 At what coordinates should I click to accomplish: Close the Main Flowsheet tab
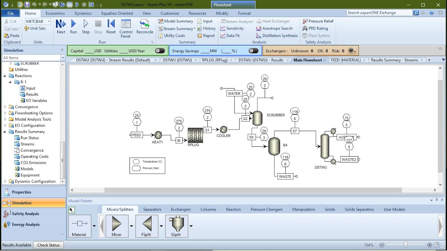tap(325, 60)
